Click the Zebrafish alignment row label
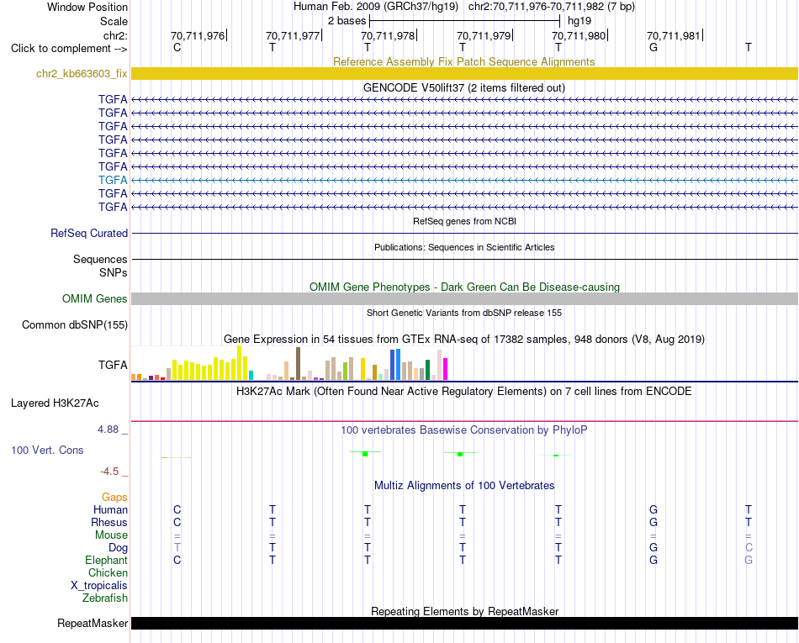Viewport: 799px width, 643px height. click(x=105, y=598)
